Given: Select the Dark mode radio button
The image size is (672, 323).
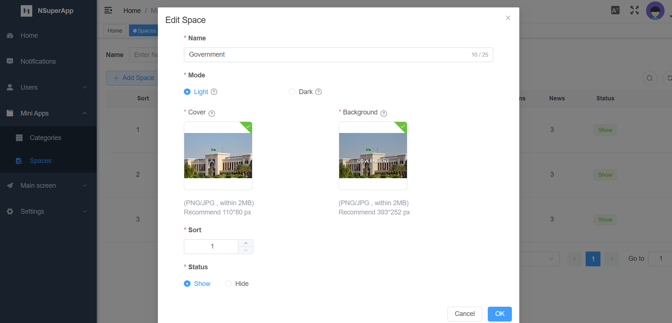Looking at the screenshot, I should (292, 92).
